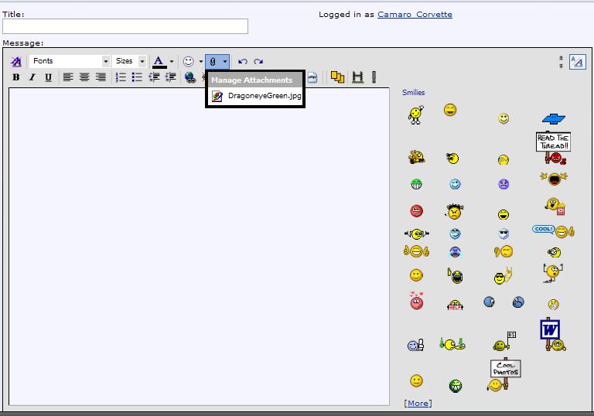Viewport: 594px width, 416px height.
Task: Insert the Read The Thread sign smiley
Action: click(554, 148)
